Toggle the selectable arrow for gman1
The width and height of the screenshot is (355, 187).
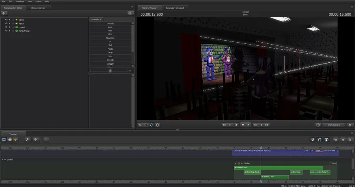point(9,27)
